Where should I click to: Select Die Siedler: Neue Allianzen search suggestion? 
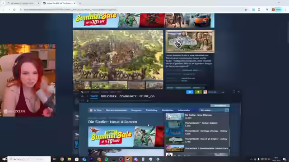point(197,117)
